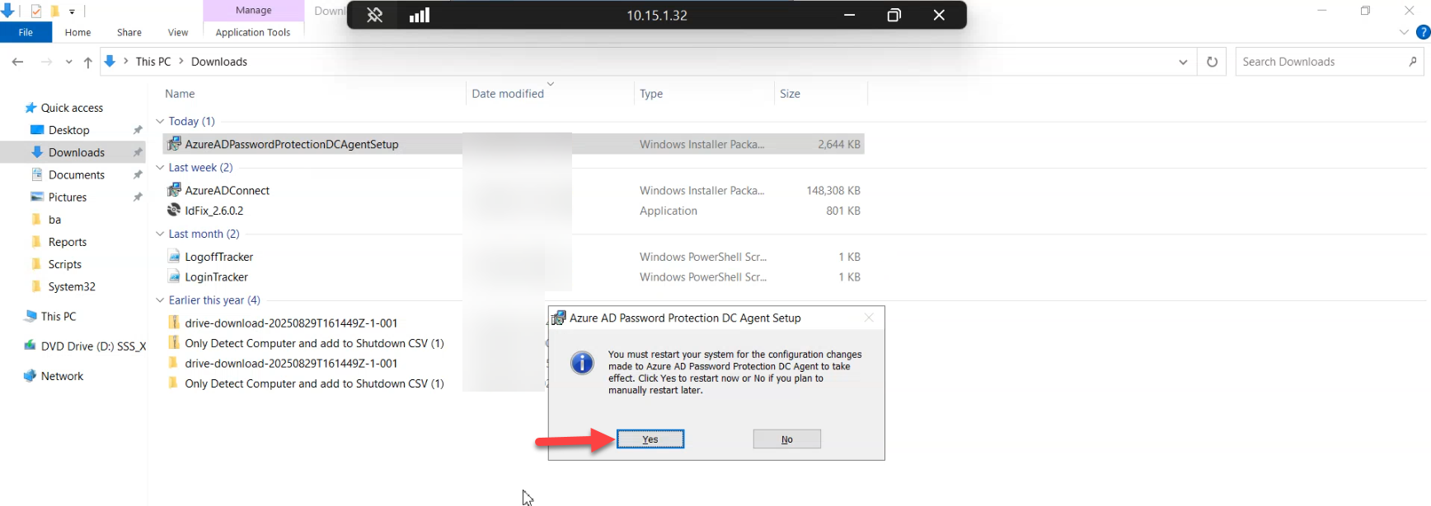The height and width of the screenshot is (506, 1431).
Task: Go up one folder level
Action: coord(87,62)
